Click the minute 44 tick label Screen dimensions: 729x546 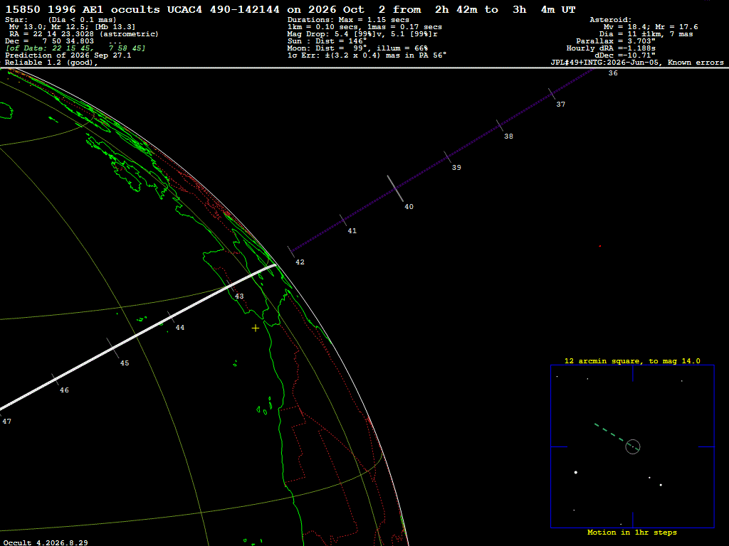pyautogui.click(x=180, y=328)
